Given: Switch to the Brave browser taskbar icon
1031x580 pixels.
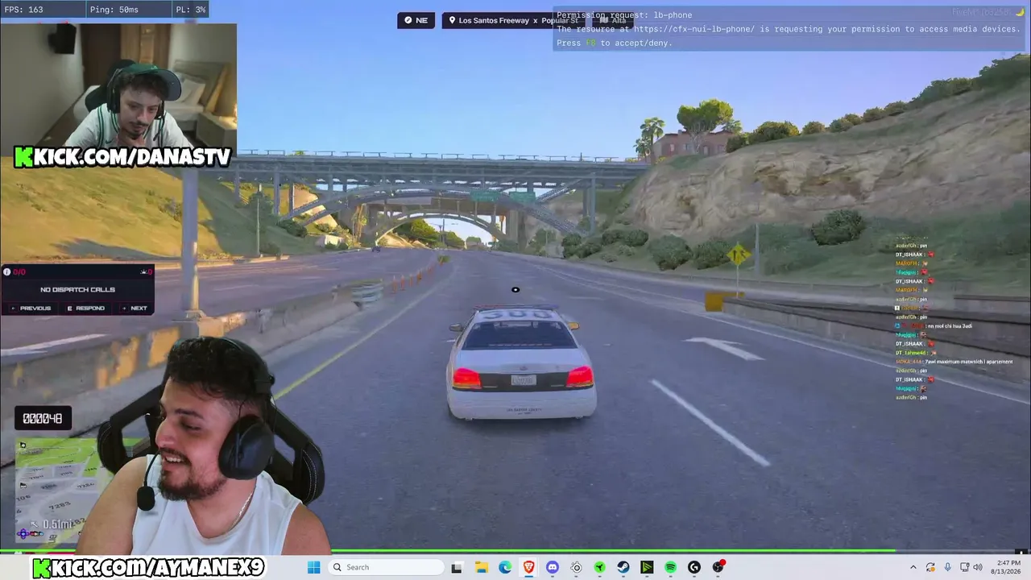Looking at the screenshot, I should point(528,567).
